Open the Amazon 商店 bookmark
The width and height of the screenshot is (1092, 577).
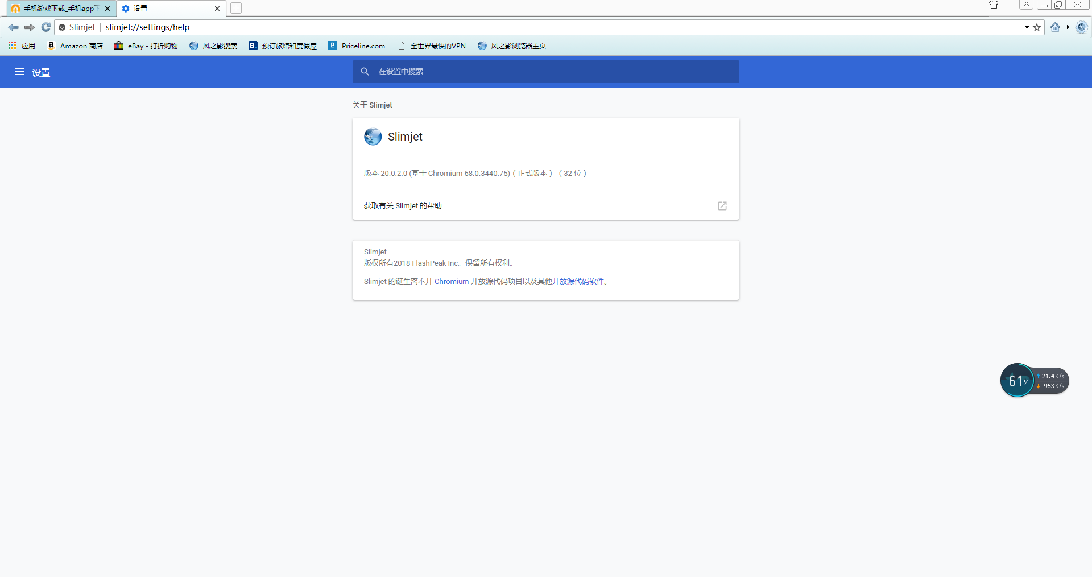(x=75, y=46)
